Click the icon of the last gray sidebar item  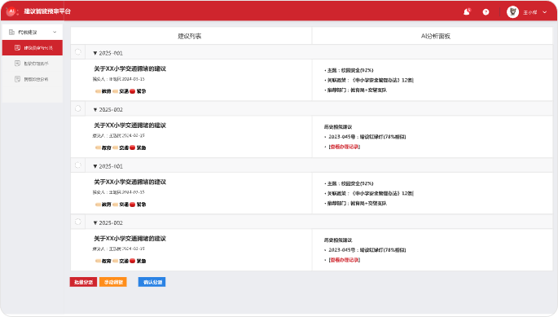click(x=17, y=79)
